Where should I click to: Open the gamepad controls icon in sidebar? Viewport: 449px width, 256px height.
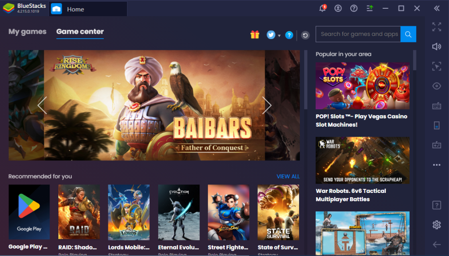click(x=437, y=145)
